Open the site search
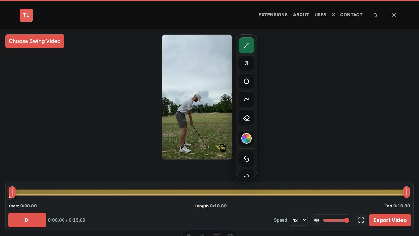This screenshot has height=236, width=419. [x=376, y=15]
